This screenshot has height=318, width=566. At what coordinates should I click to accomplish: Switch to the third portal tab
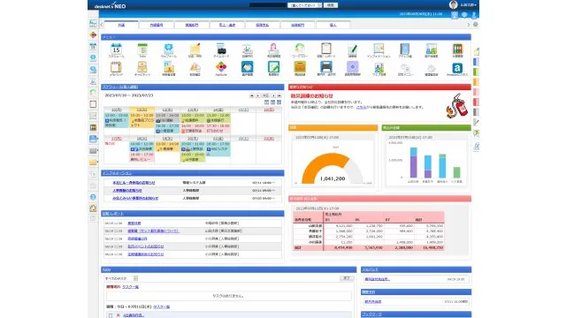tap(192, 25)
